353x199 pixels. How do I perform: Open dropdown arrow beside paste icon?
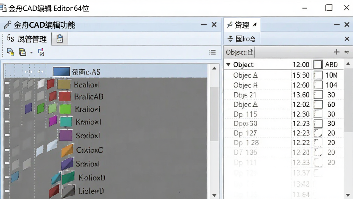coord(31,53)
